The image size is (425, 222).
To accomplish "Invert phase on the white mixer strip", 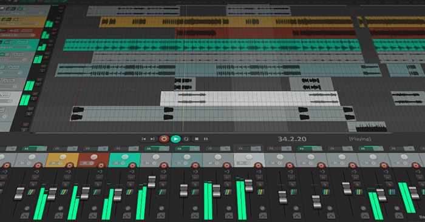I will point(262,209).
